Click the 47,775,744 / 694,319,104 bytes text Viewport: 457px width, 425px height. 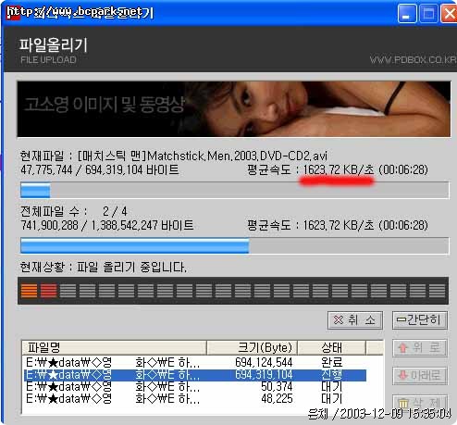tap(99, 169)
